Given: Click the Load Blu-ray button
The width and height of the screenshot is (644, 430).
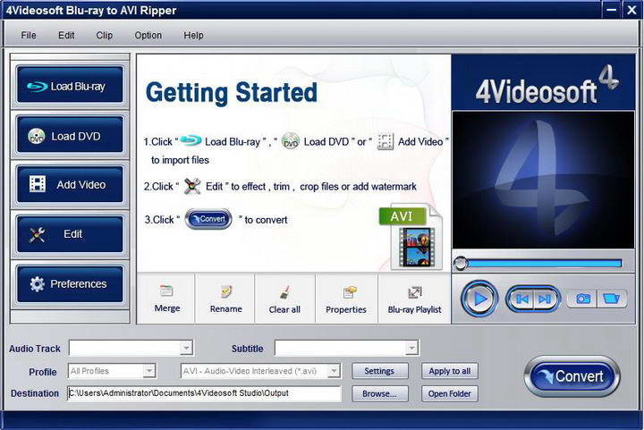Looking at the screenshot, I should pyautogui.click(x=70, y=85).
